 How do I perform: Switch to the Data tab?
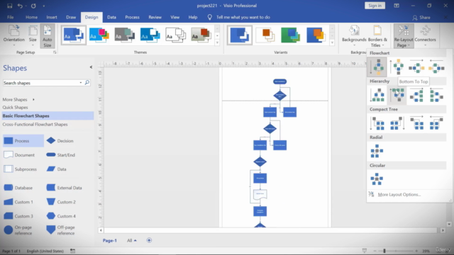pos(111,17)
